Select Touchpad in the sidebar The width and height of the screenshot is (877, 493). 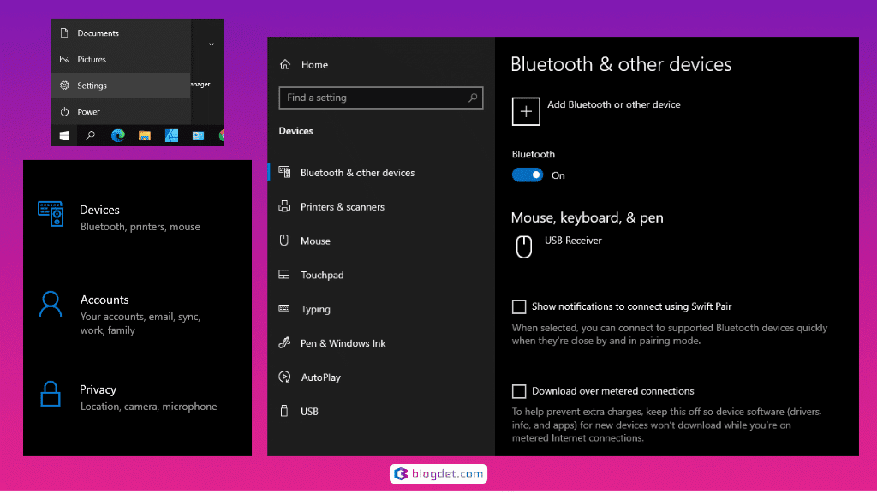click(381, 275)
